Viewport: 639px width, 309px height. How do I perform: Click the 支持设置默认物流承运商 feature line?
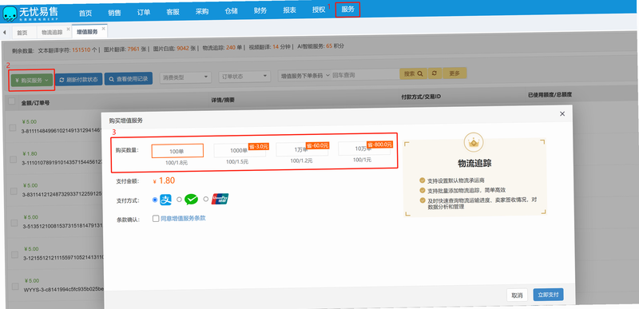[x=455, y=180]
